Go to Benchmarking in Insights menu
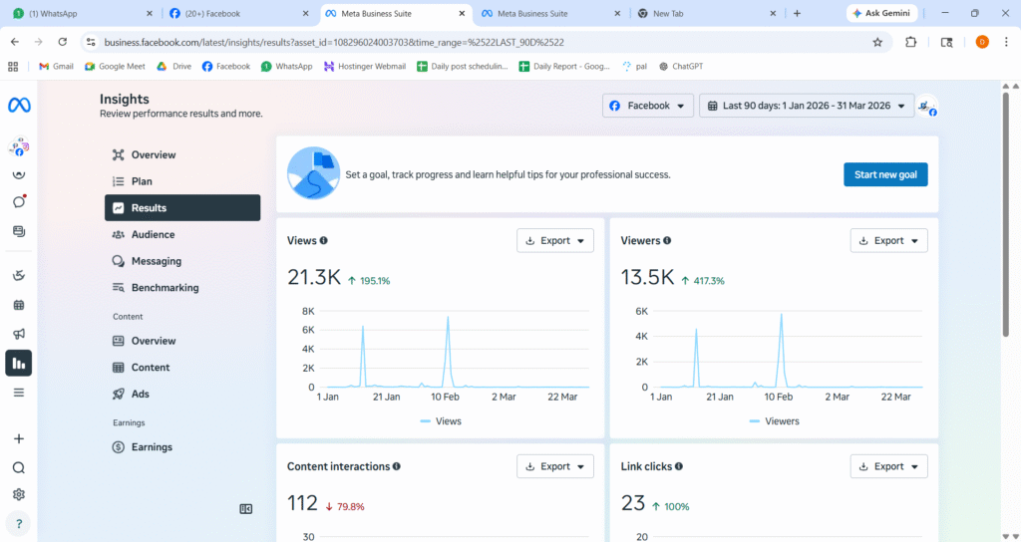Viewport: 1021px width, 542px height. [x=165, y=288]
